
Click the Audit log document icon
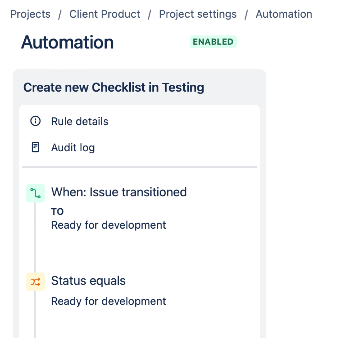[x=35, y=147]
